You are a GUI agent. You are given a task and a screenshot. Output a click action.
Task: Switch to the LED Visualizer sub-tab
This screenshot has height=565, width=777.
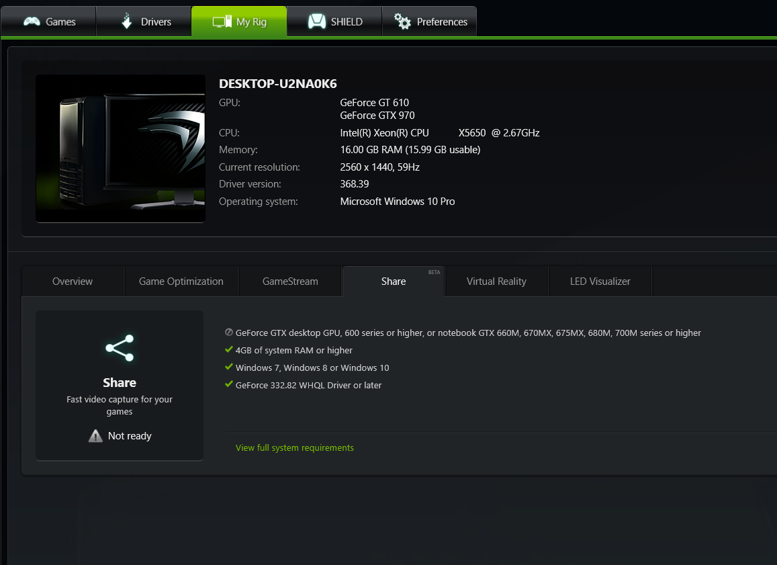pos(600,281)
